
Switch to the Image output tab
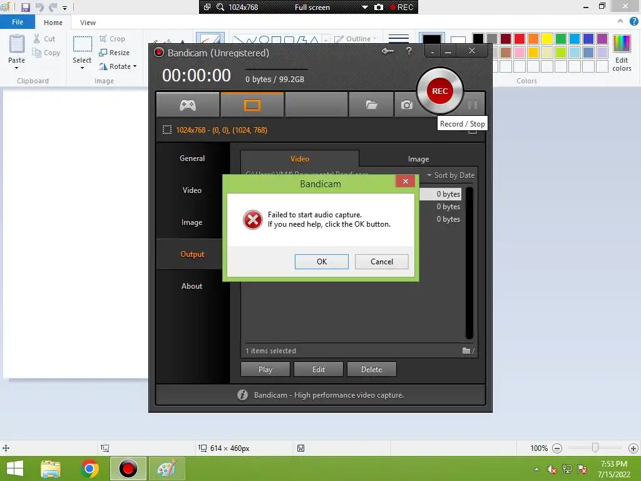coord(418,158)
